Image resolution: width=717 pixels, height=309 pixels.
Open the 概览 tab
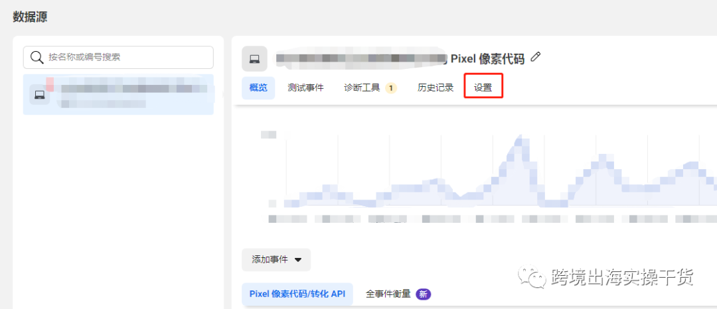coord(258,88)
